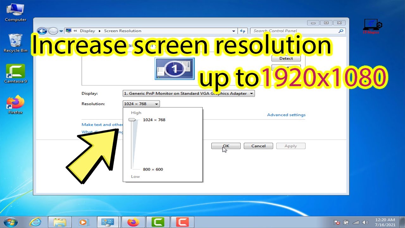Open red Camtasia recorder taskbar icon
Image resolution: width=405 pixels, height=228 pixels.
pos(182,222)
